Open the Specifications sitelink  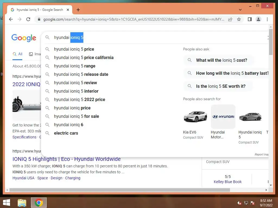click(24, 137)
